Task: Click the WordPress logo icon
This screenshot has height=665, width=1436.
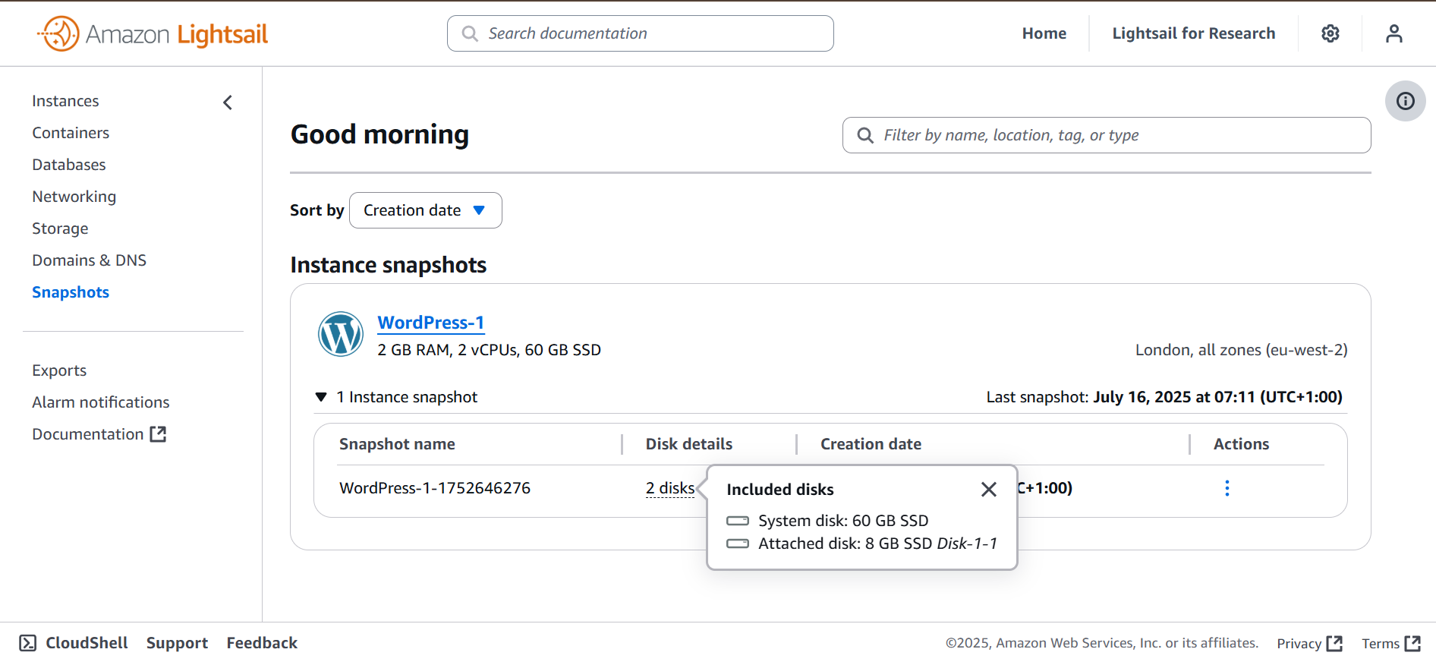Action: click(x=341, y=334)
